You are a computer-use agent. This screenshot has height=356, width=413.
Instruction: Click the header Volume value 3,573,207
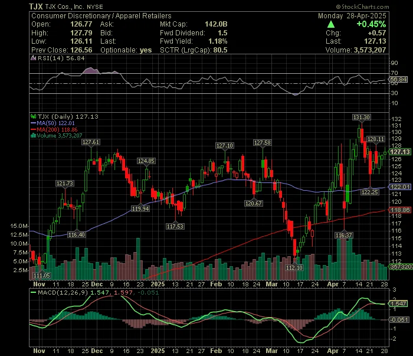pyautogui.click(x=370, y=50)
